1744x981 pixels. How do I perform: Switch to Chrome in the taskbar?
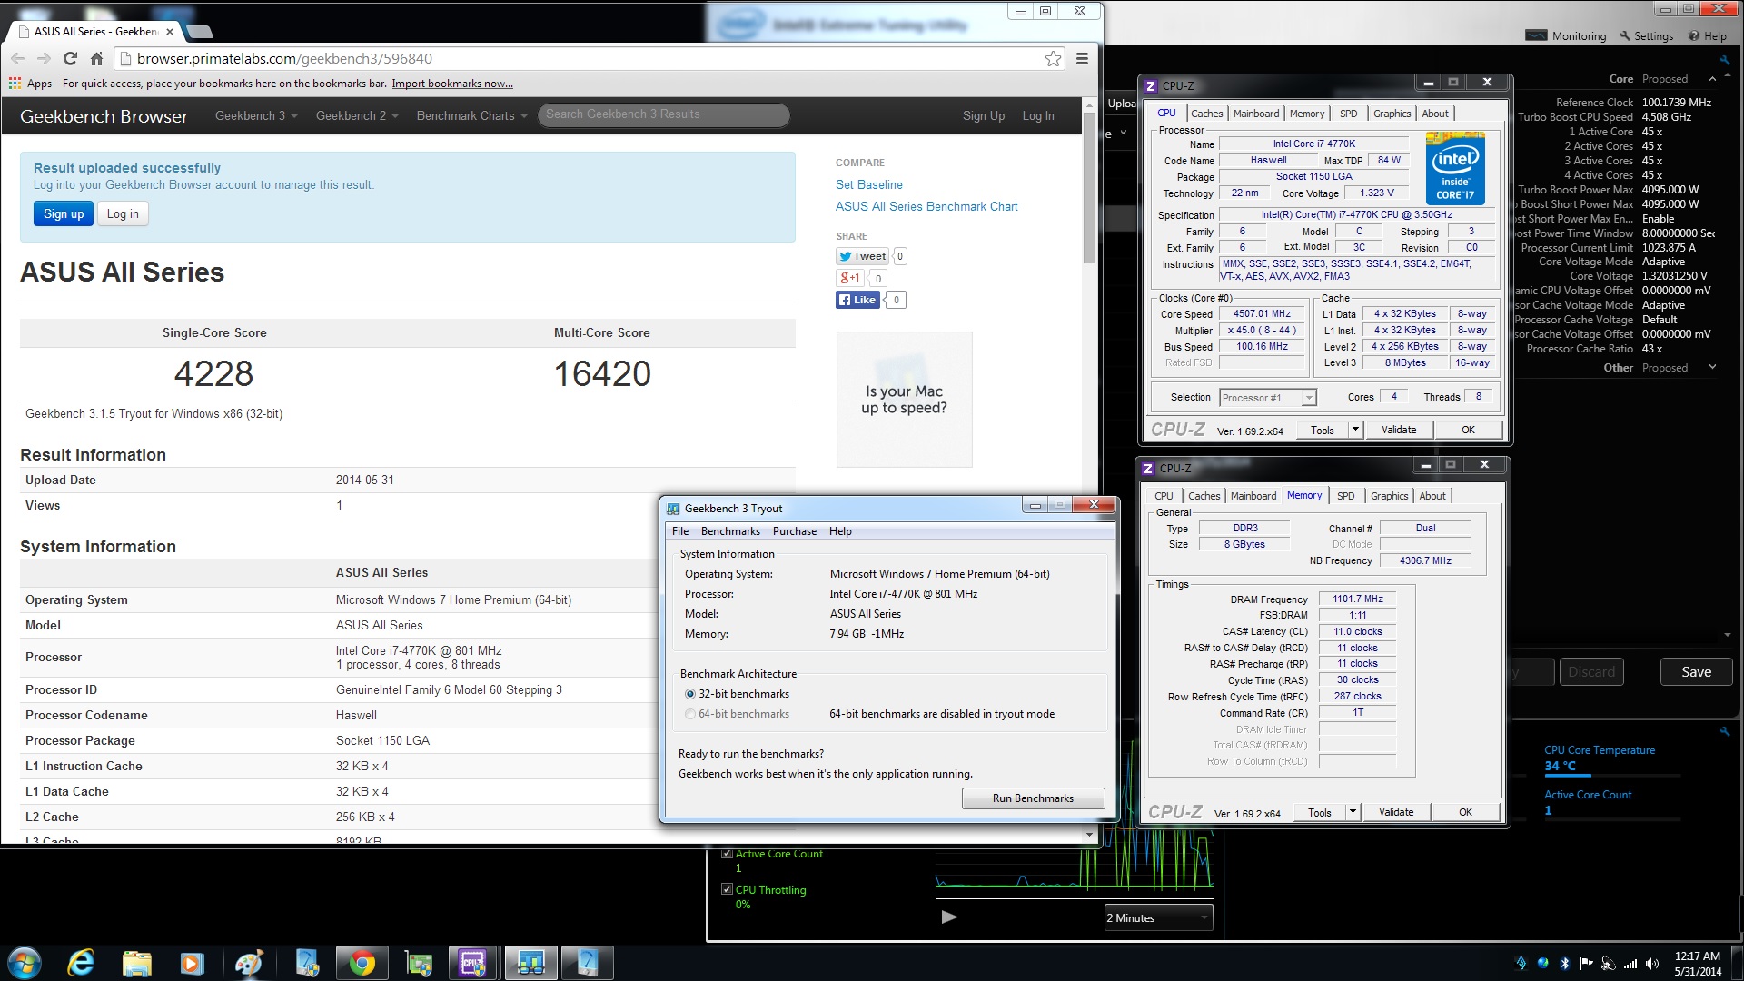[362, 963]
